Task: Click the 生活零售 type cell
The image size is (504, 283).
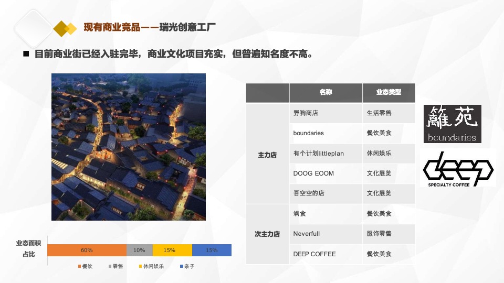Action: click(389, 113)
